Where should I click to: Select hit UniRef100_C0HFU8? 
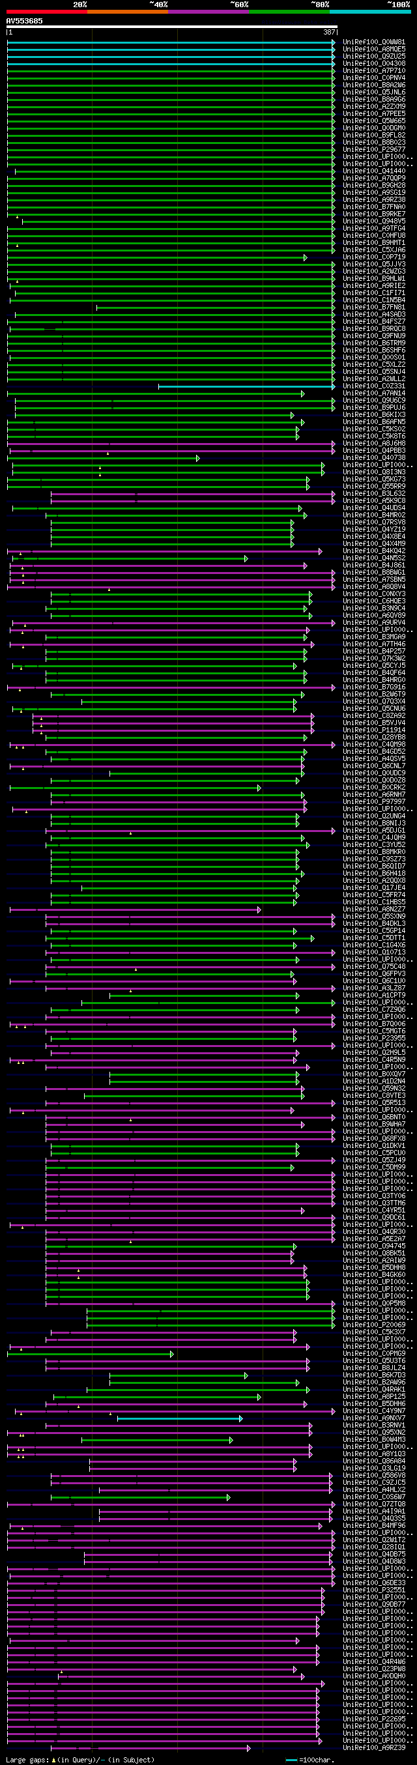tap(374, 236)
